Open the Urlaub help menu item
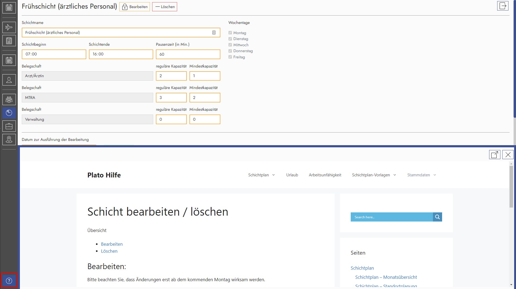This screenshot has width=516, height=289. [292, 175]
